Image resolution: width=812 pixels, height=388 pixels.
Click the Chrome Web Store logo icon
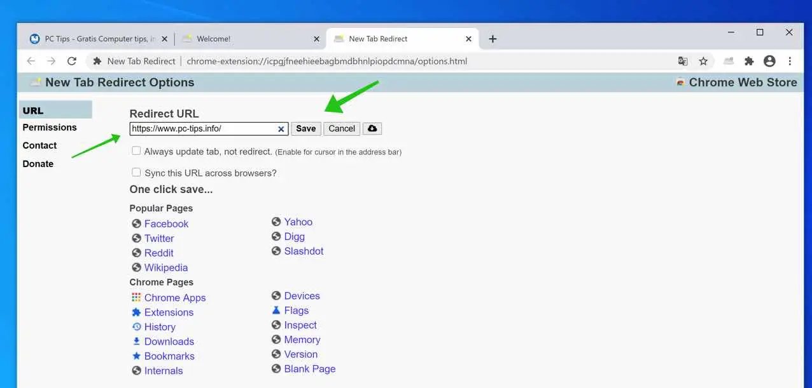(681, 82)
